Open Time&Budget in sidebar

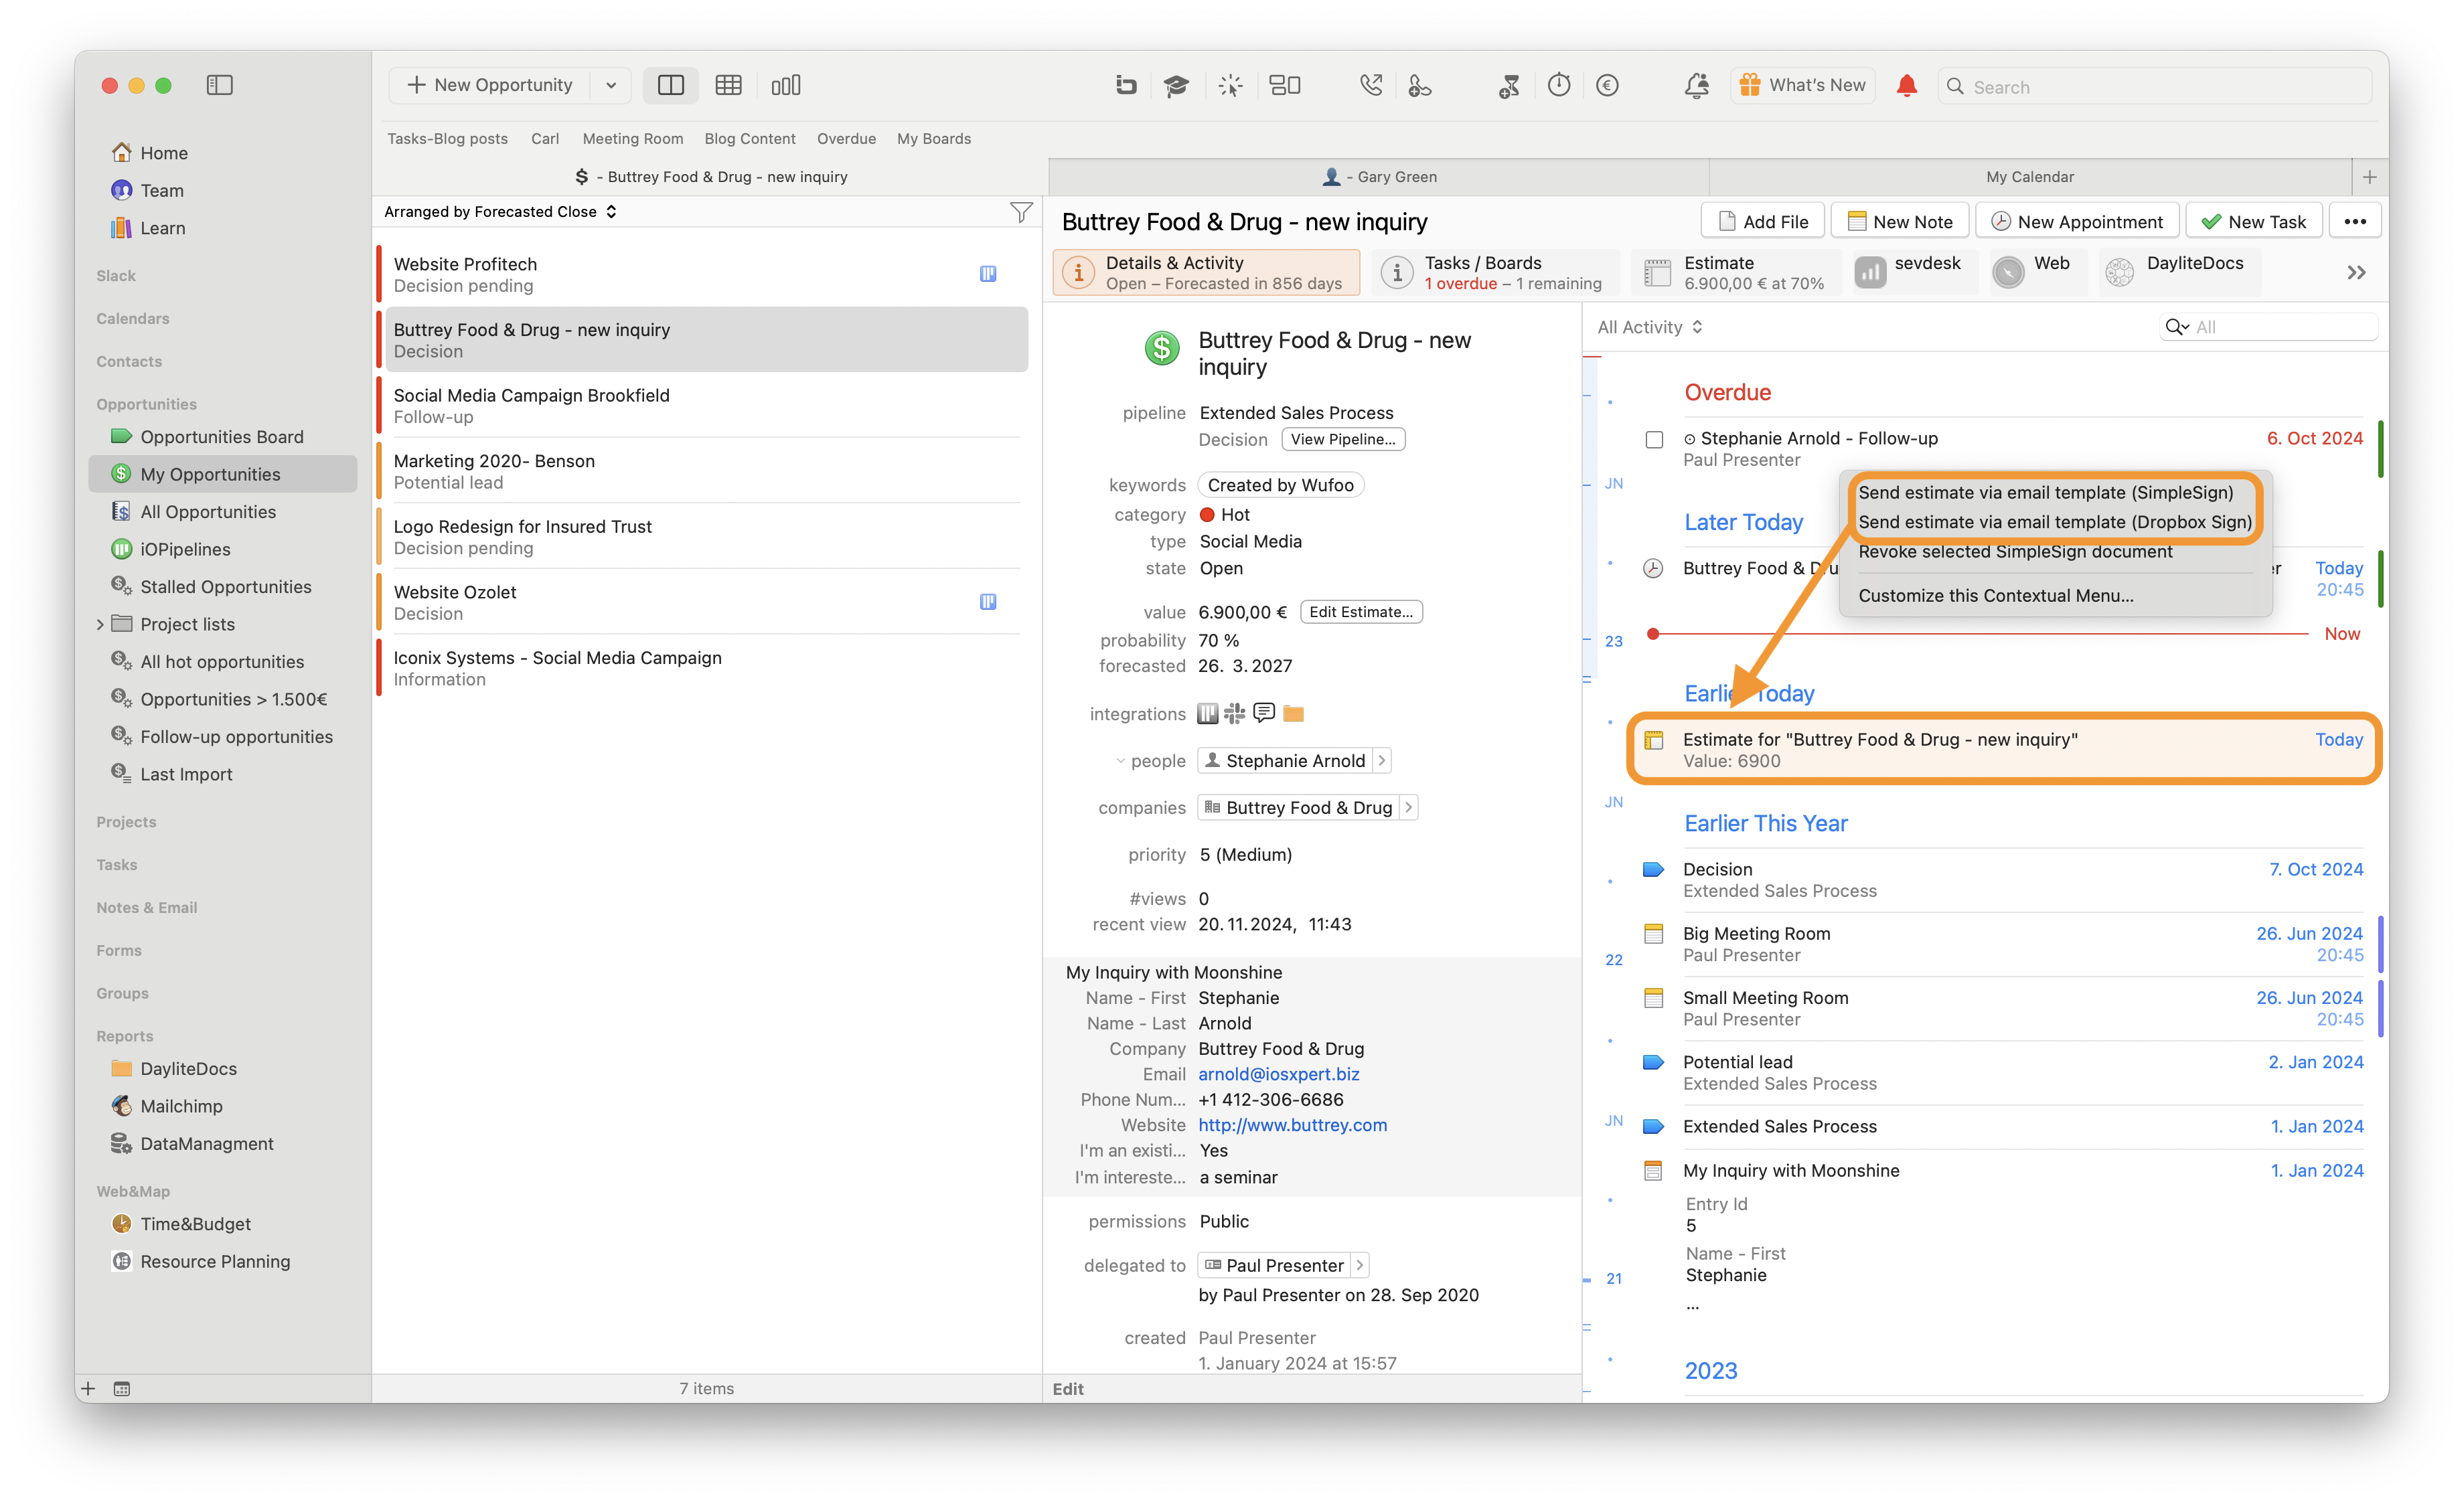tap(195, 1224)
